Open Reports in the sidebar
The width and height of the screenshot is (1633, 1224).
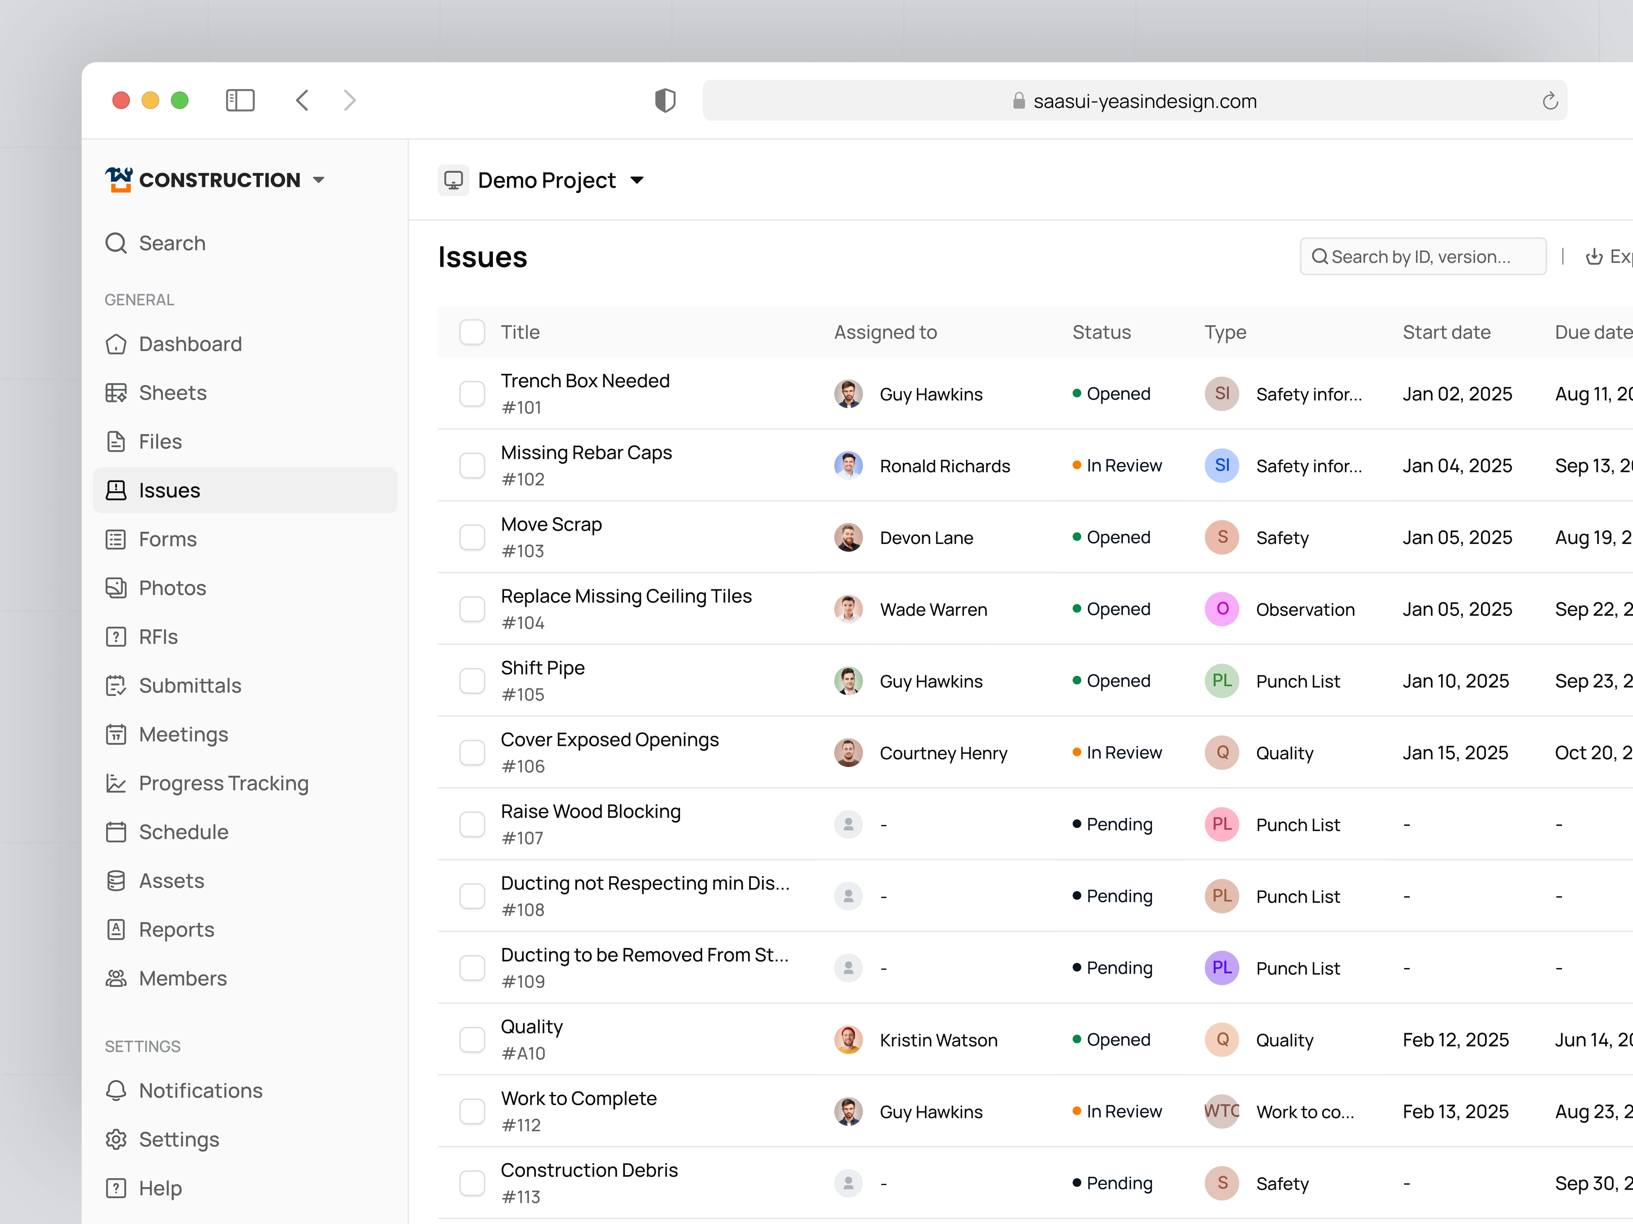245,930
